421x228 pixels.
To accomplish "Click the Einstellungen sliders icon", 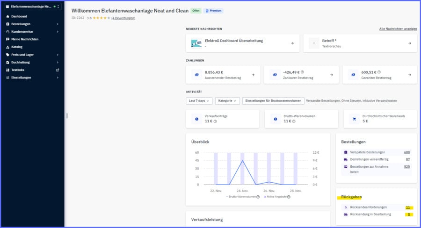I will click(7, 78).
